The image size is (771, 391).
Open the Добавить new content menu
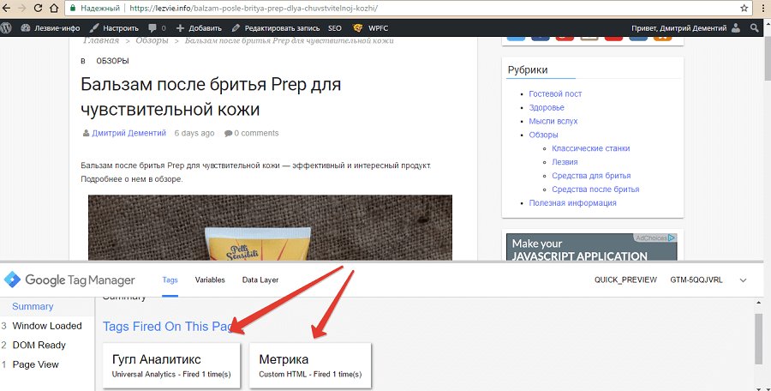point(198,27)
